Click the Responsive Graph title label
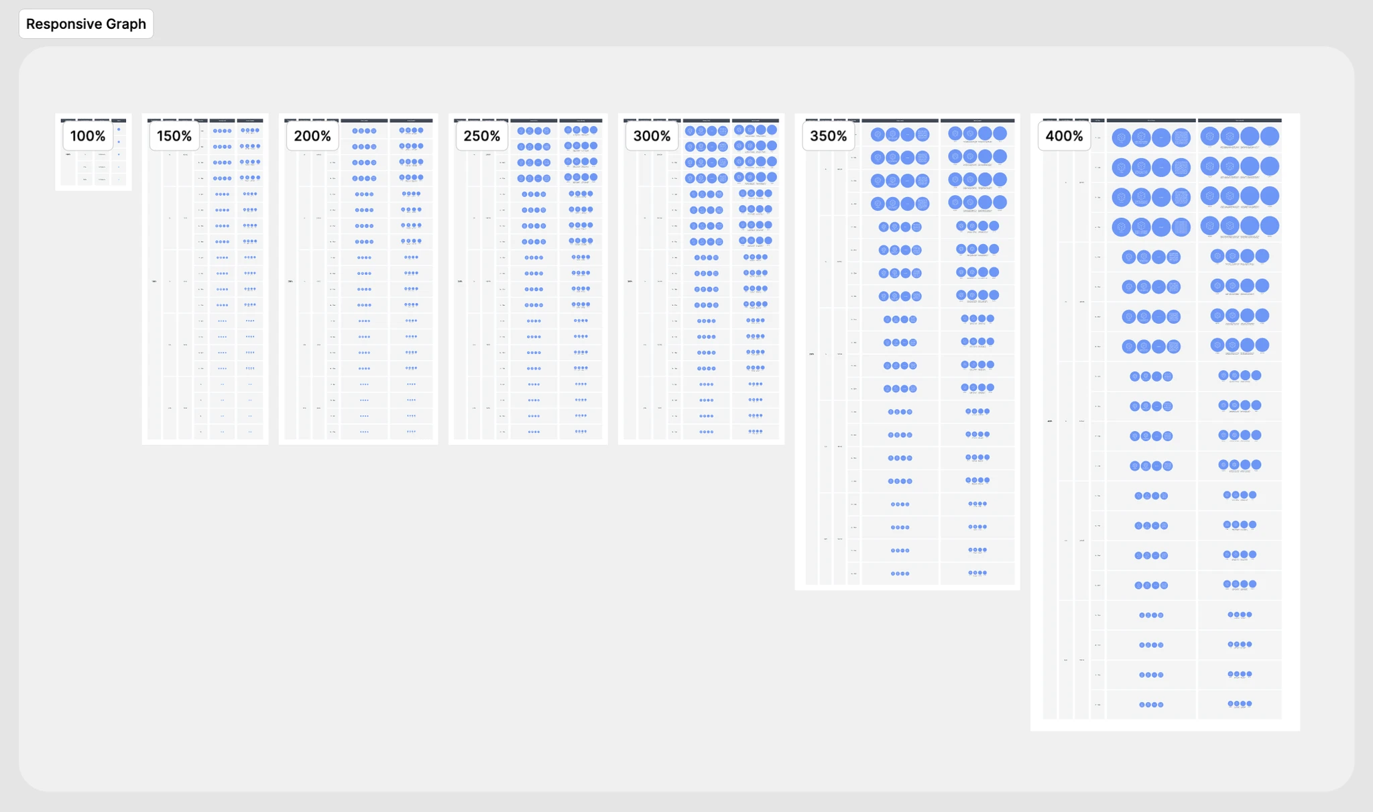Screen dimensions: 1373x812 tap(86, 24)
